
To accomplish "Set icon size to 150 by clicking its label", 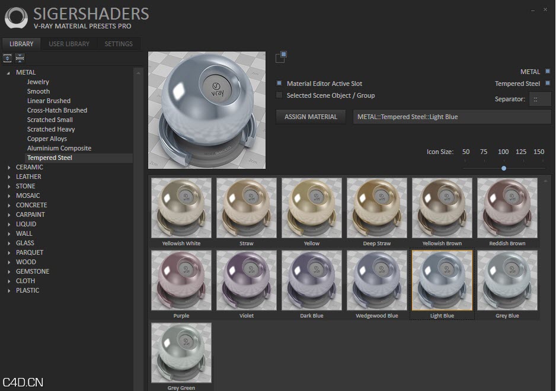I will [x=538, y=152].
